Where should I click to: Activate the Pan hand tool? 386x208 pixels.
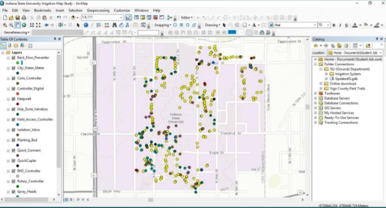(x=17, y=25)
